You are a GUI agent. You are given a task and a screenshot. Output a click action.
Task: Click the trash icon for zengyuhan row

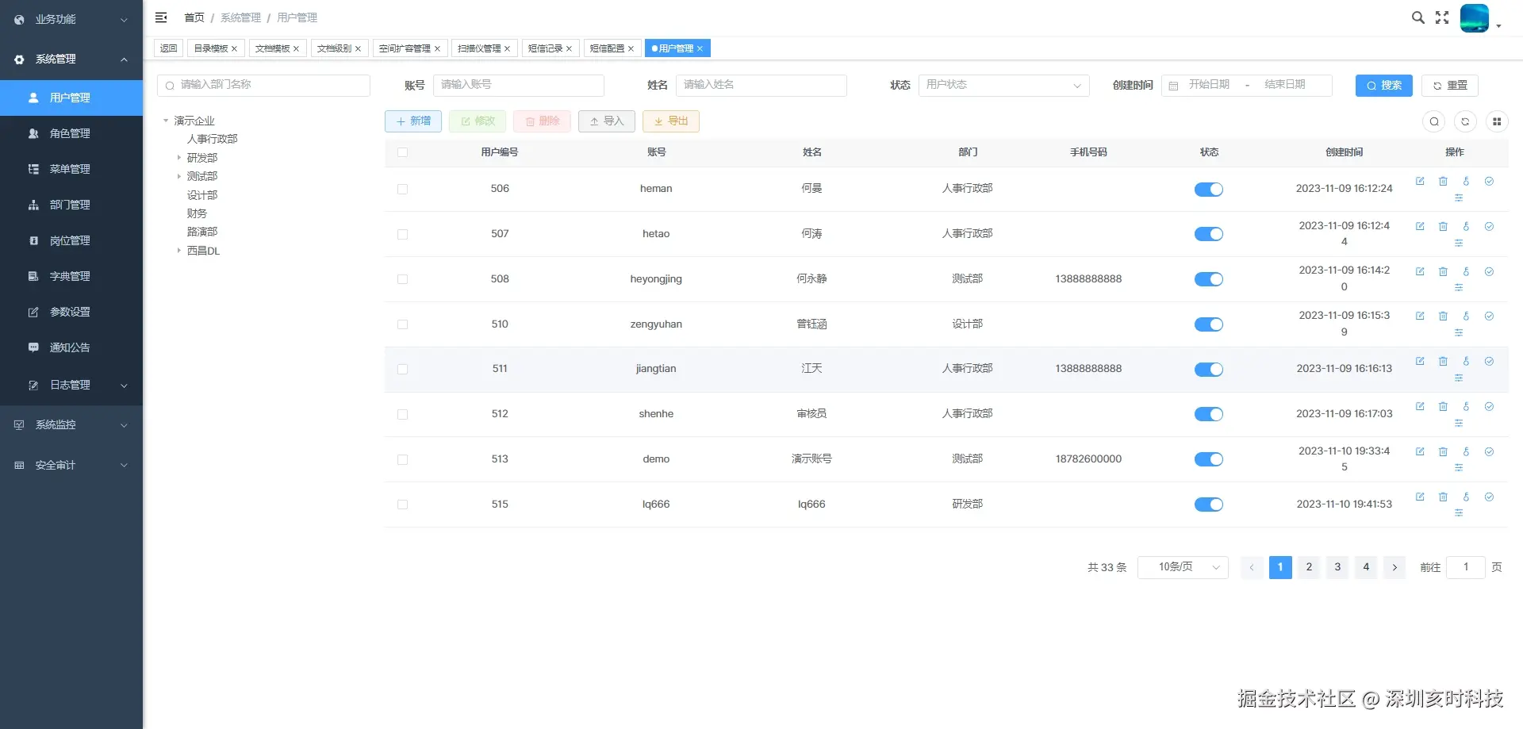tap(1443, 316)
